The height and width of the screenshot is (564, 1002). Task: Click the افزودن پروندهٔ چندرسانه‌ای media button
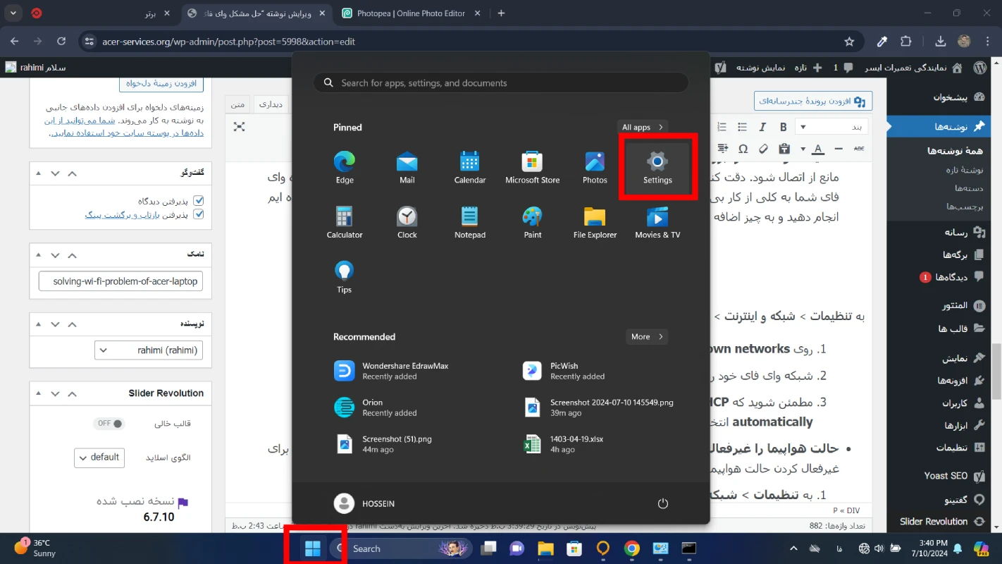click(812, 101)
